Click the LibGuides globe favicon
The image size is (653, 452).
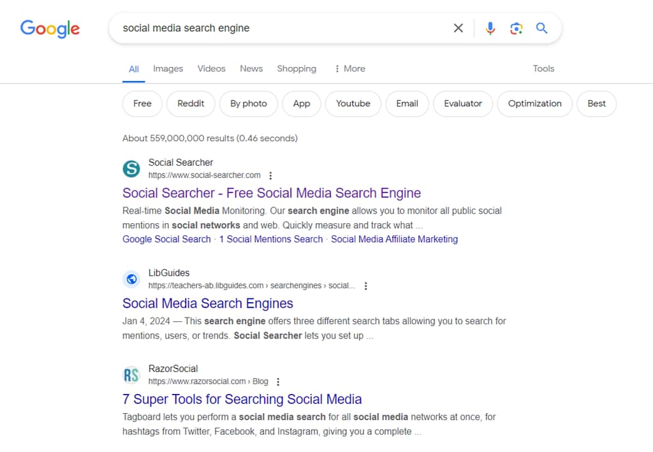pyautogui.click(x=131, y=279)
